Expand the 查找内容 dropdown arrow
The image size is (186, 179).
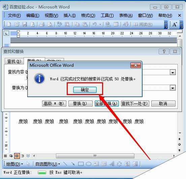pos(173,72)
